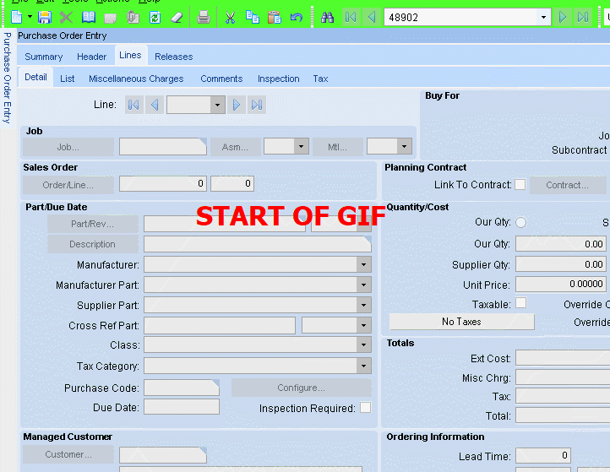
Task: Toggle the Taxable checkbox
Action: coord(521,302)
